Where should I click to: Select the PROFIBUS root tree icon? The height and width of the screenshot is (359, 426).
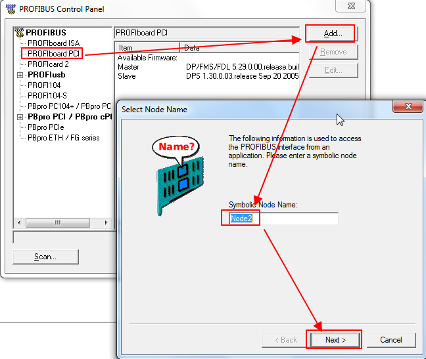tap(19, 33)
